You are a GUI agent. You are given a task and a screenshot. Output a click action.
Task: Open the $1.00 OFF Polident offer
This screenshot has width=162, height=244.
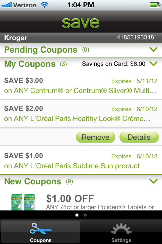tap(100, 202)
